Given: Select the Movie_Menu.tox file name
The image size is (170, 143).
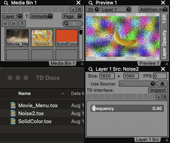Looking at the screenshot, I should pos(38,106).
